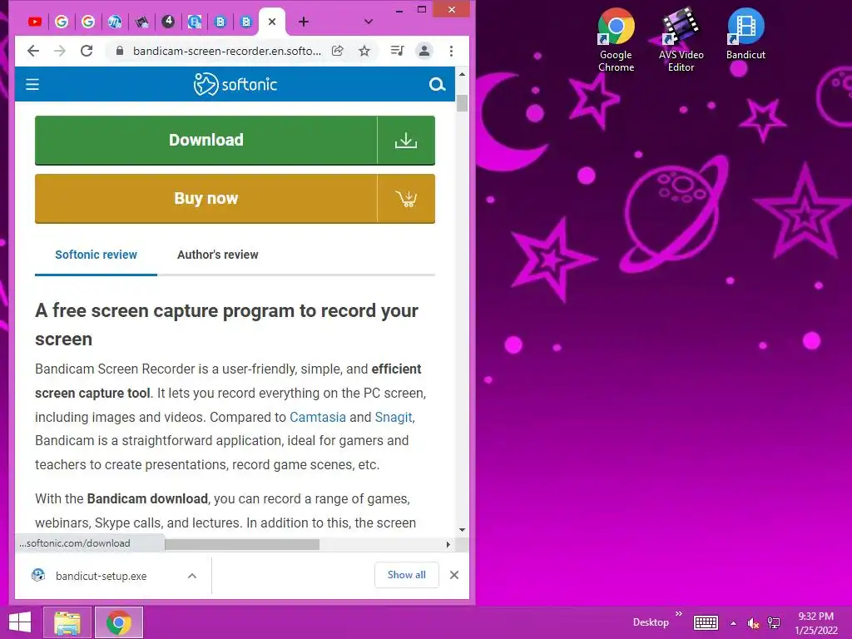Screen dimensions: 852x639
Task: Close the active browser tab
Action: pos(272,22)
